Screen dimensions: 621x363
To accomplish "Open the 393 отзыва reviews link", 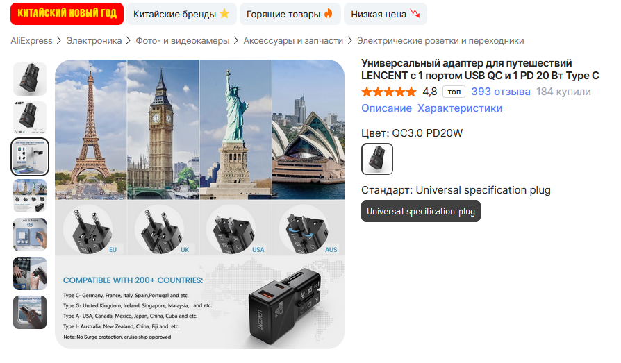I will [501, 92].
